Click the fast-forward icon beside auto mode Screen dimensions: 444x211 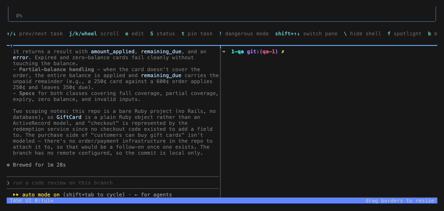(16, 195)
